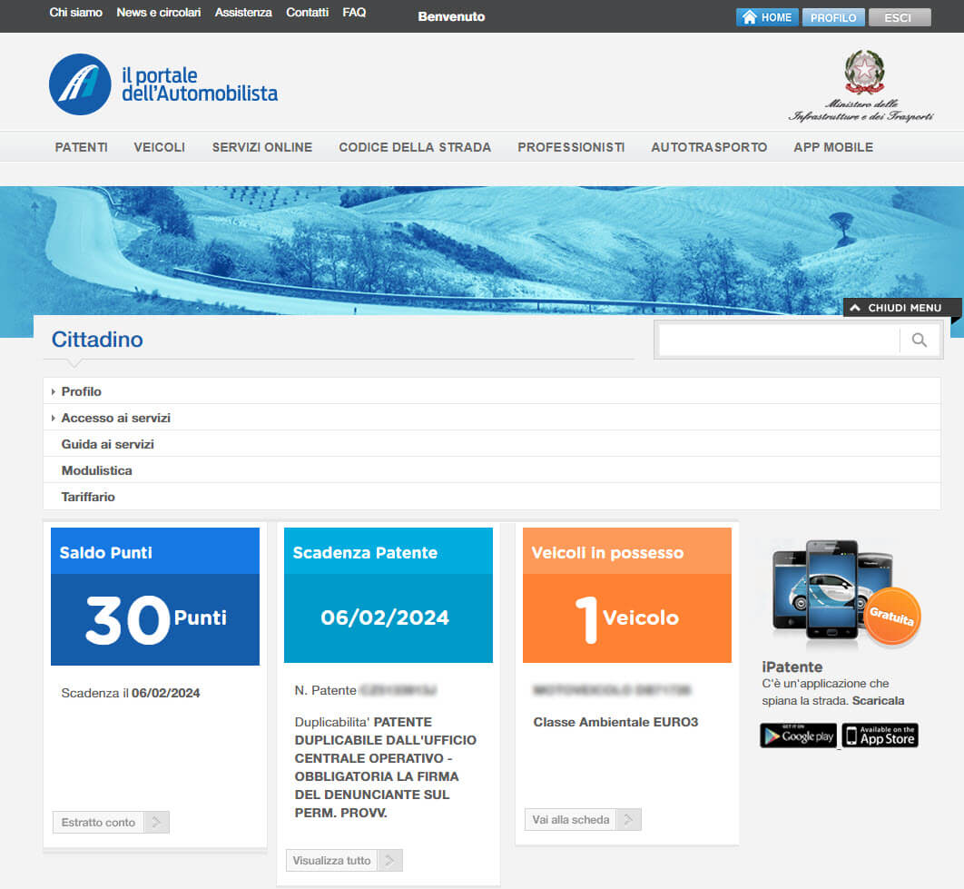Click the Saldo Punti card header

click(155, 551)
